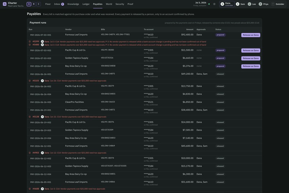The image size is (289, 193).
Task: Click amount $49,200.00
Action: click(187, 74)
